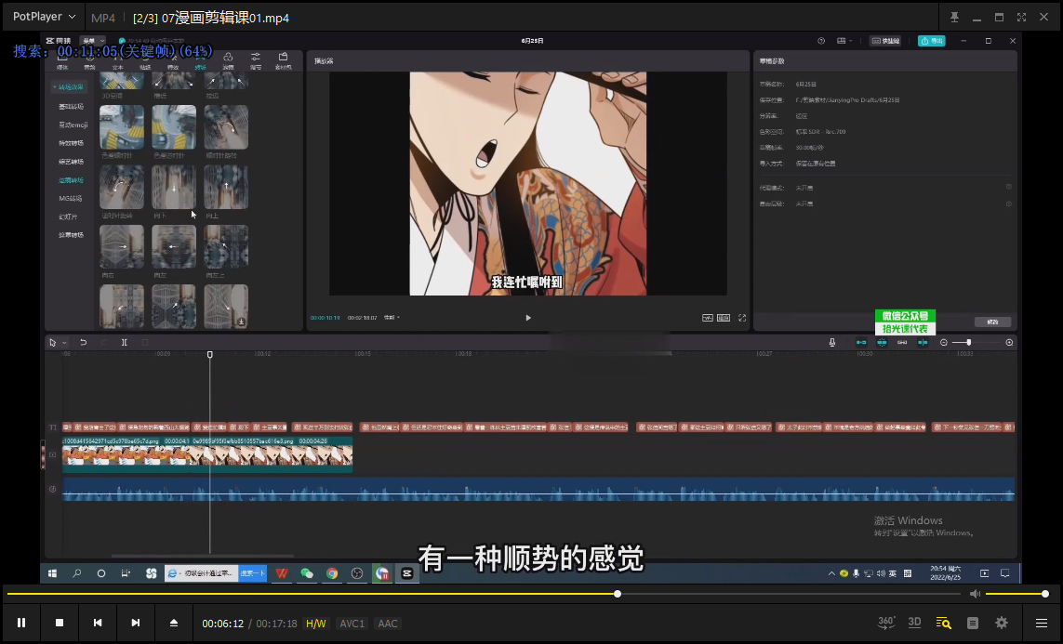Click the aspect ratio icon under preview
This screenshot has width=1063, height=644.
tap(724, 318)
